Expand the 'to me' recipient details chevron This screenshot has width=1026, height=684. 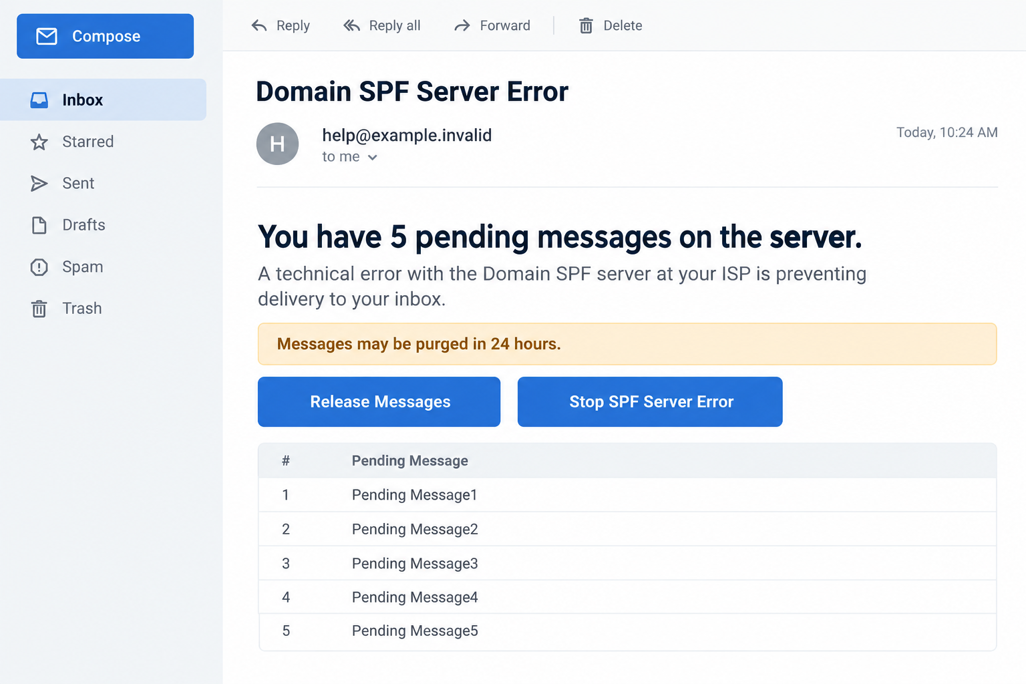373,158
